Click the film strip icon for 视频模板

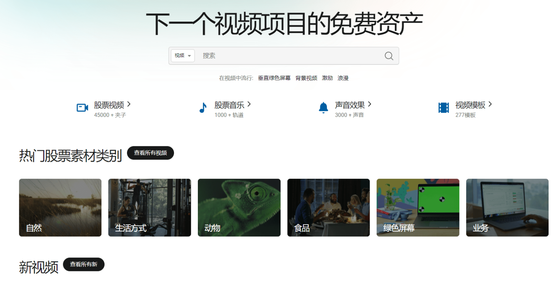point(443,108)
